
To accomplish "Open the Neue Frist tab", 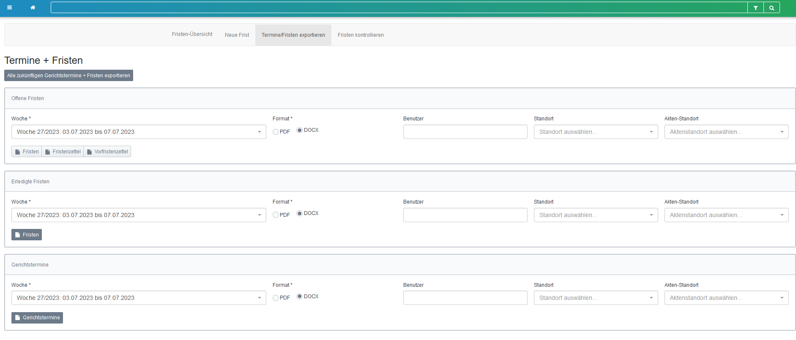I will [237, 35].
